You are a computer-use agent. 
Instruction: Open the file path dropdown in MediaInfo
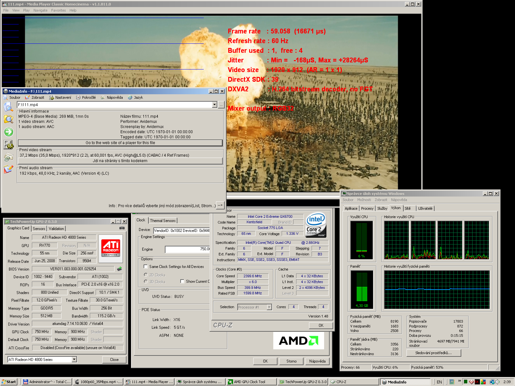pos(215,105)
